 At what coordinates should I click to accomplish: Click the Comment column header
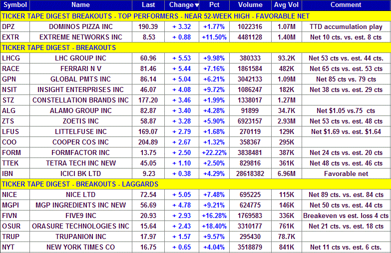pyautogui.click(x=346, y=5)
